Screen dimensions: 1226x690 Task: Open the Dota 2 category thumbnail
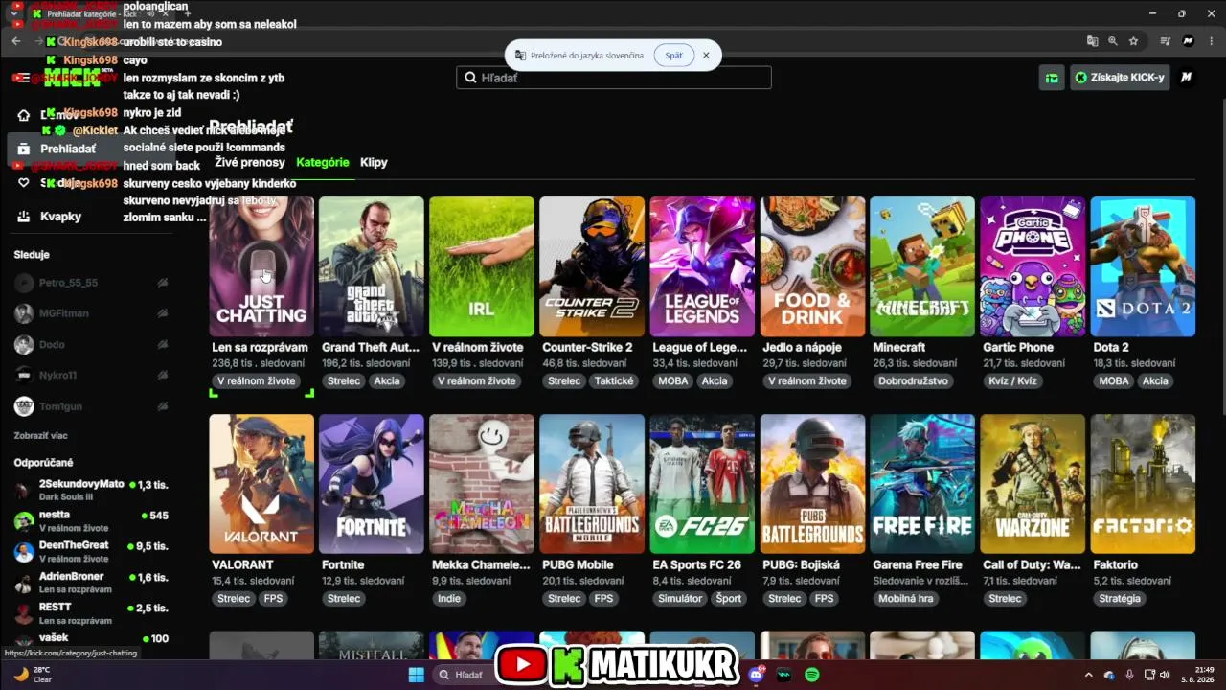(1143, 266)
